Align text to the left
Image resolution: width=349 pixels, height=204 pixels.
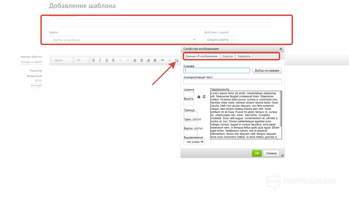(x=135, y=60)
